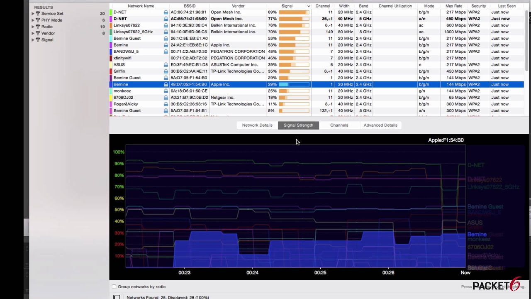Expand the Radio filter group
This screenshot has height=299, width=531.
coord(33,27)
